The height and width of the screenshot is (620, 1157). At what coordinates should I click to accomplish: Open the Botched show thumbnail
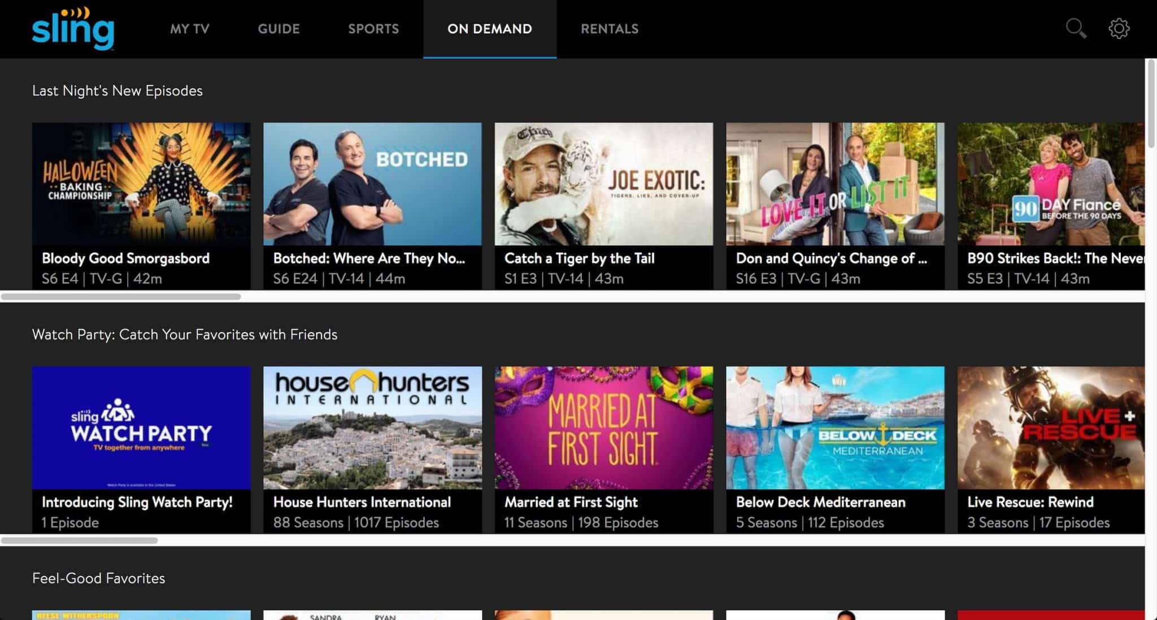372,184
